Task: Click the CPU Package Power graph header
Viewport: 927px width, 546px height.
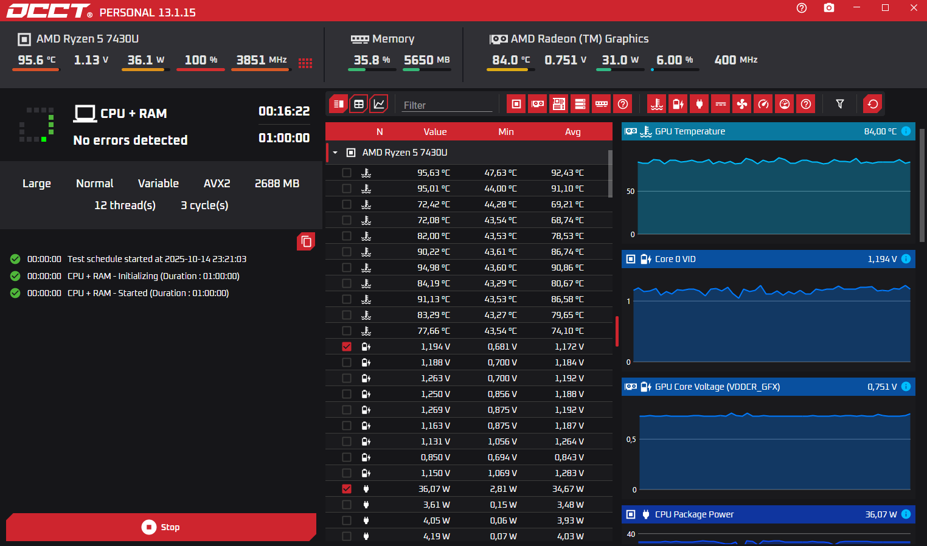Action: (x=768, y=514)
